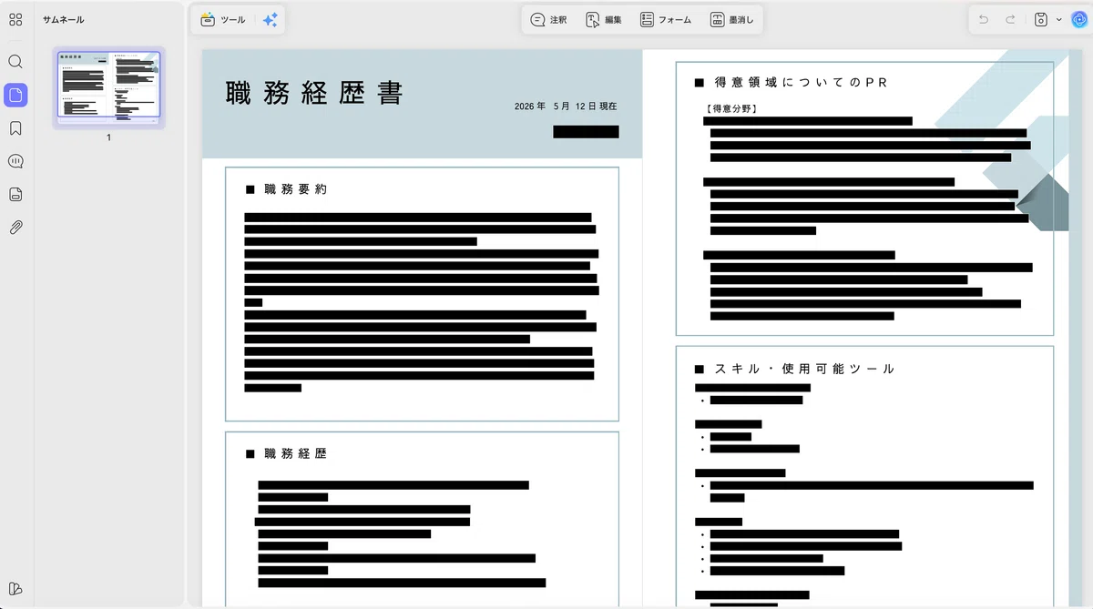Expand the save options dropdown arrow
The image size is (1093, 609).
[x=1058, y=19]
